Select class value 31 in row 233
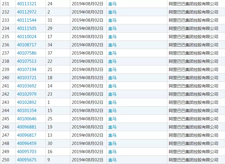225x164 pixels. coord(50,20)
